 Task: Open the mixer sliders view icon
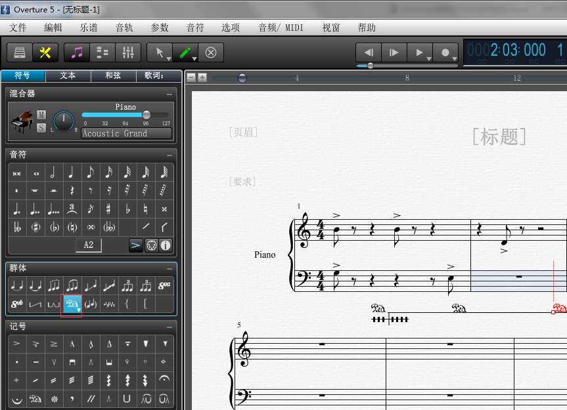tap(127, 52)
